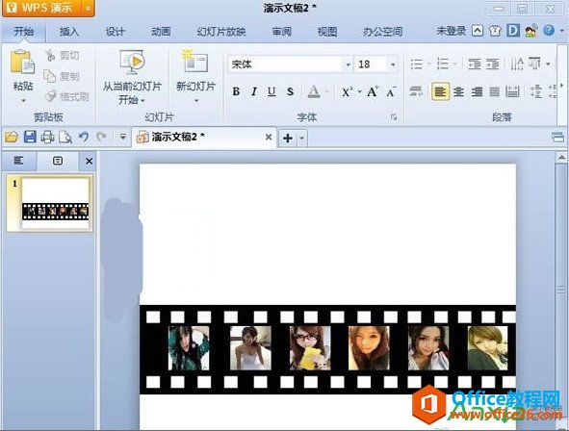Switch to the 设计 ribbon tab
This screenshot has height=431, width=569.
[115, 32]
